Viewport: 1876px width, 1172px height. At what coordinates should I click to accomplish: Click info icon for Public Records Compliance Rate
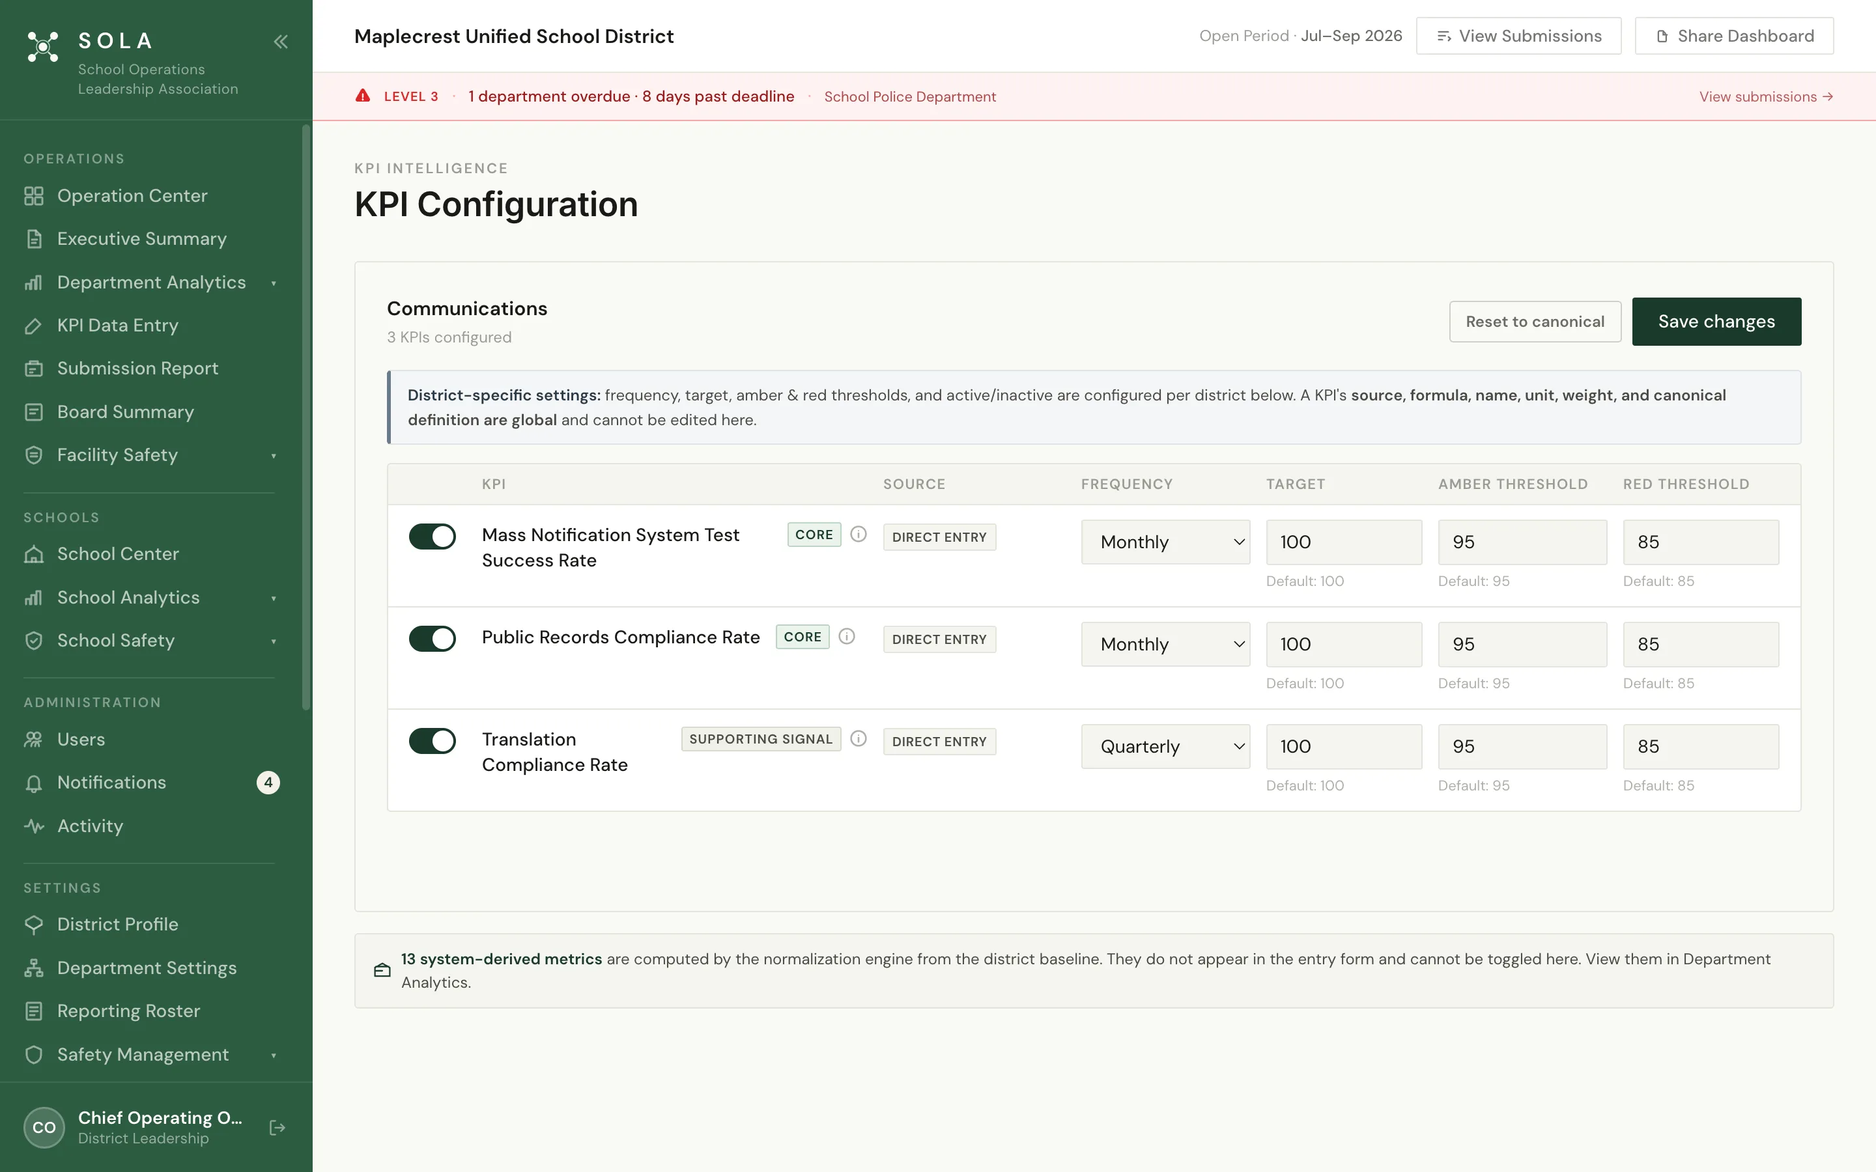[x=847, y=636]
